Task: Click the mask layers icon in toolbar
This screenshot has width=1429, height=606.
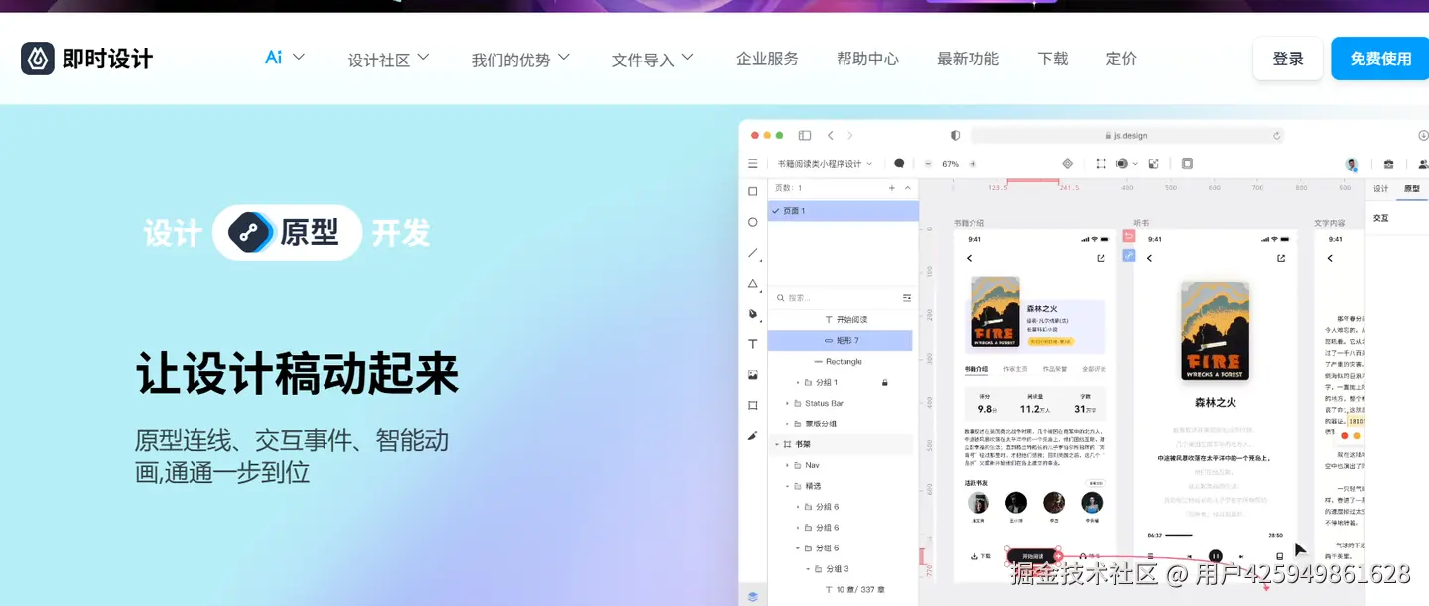Action: coord(1123,164)
